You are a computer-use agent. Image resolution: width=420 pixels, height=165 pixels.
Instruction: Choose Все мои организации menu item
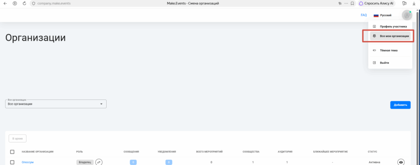pyautogui.click(x=390, y=36)
